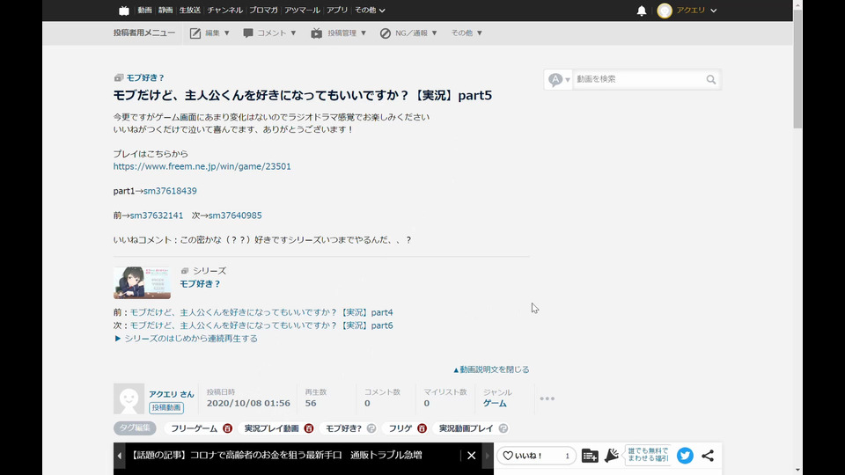
Task: Open the 実況プレイ動画 tag
Action: click(272, 428)
